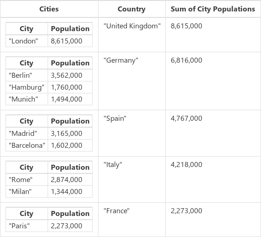Click the 6,816,000 sum value
The height and width of the screenshot is (237, 261).
click(186, 60)
